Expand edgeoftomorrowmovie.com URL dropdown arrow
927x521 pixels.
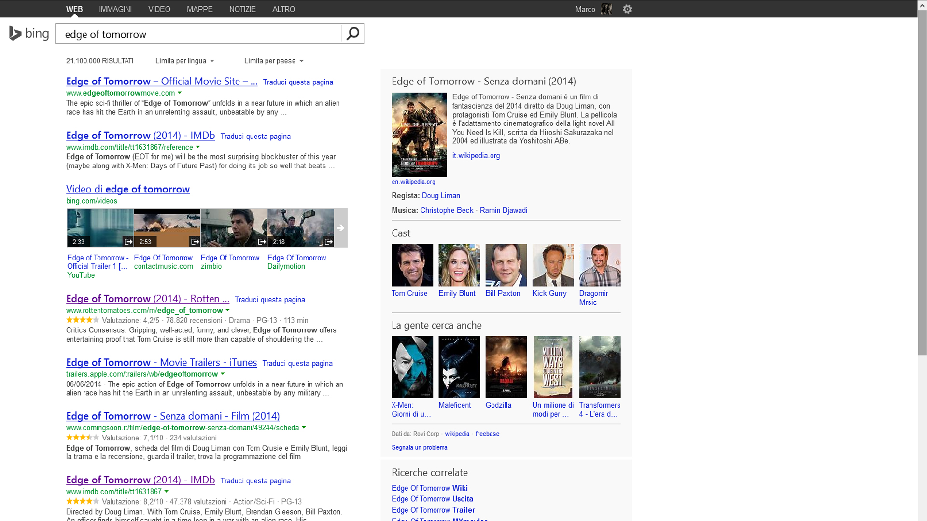click(180, 93)
